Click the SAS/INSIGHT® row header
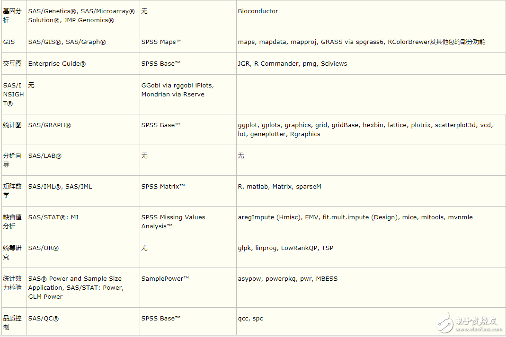 [13, 94]
